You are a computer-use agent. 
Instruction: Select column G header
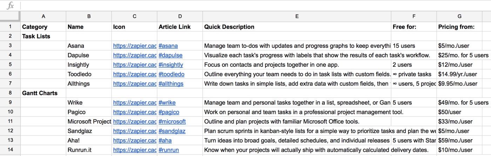459,16
